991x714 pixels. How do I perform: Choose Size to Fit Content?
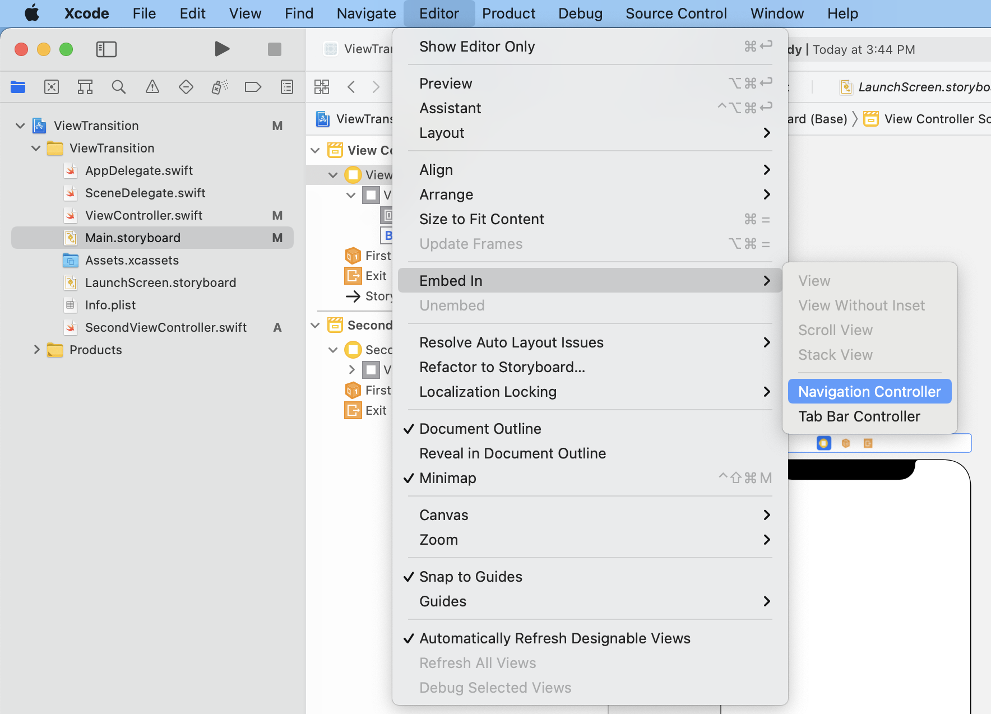click(590, 219)
